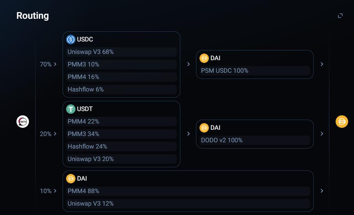This screenshot has width=354, height=215.
Task: Click the Routing heading
Action: 32,16
